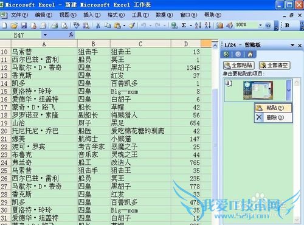Click the screenshot thumbnail in the clipboard
Image resolution: width=304 pixels, height=225 pixels.
click(258, 90)
